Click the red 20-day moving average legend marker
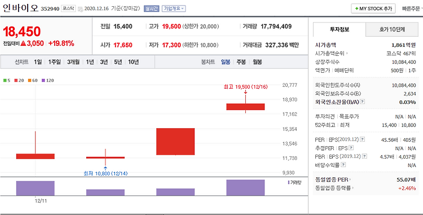This screenshot has width=423, height=215. 16,80
